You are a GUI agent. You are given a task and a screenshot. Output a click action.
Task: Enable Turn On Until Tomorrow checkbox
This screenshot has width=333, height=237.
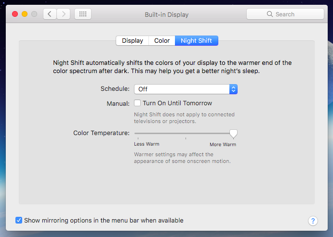point(137,103)
